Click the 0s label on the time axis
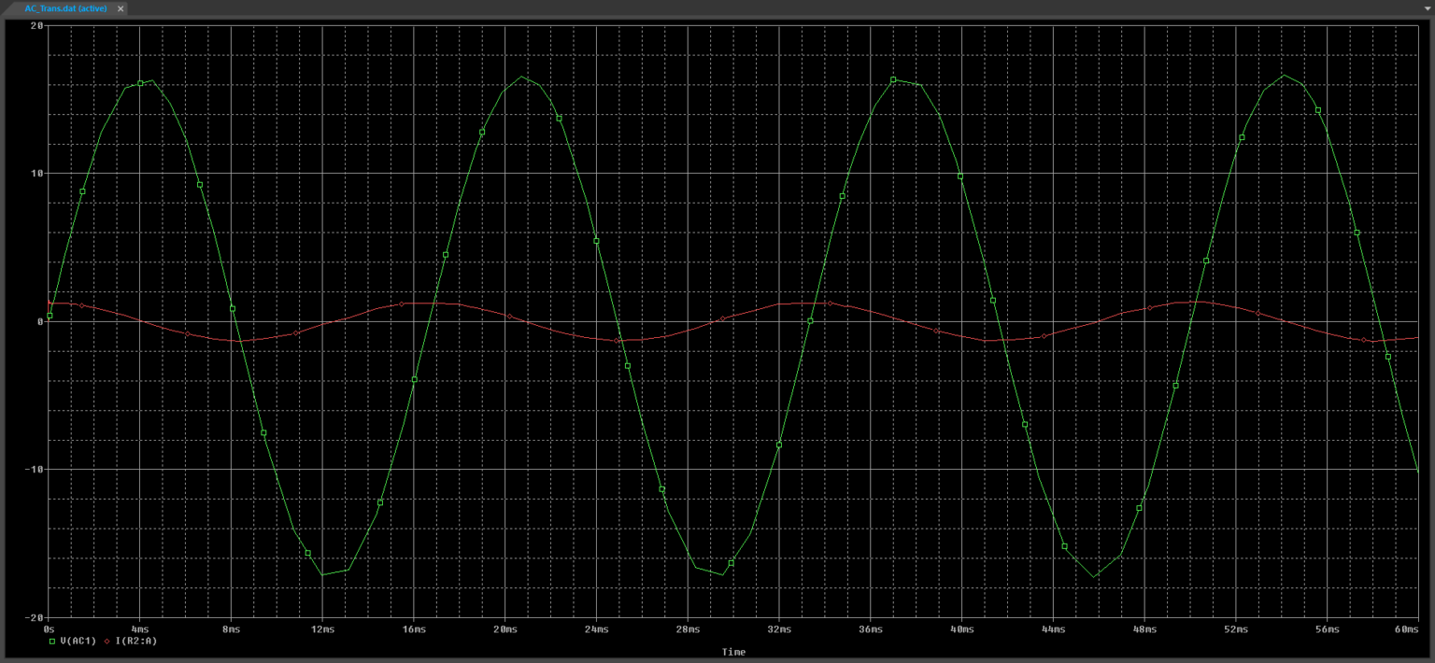This screenshot has width=1435, height=663. pyautogui.click(x=50, y=629)
